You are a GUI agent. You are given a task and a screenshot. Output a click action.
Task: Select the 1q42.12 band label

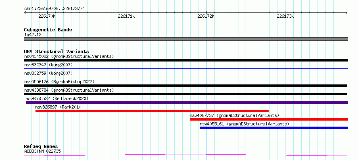coord(33,35)
